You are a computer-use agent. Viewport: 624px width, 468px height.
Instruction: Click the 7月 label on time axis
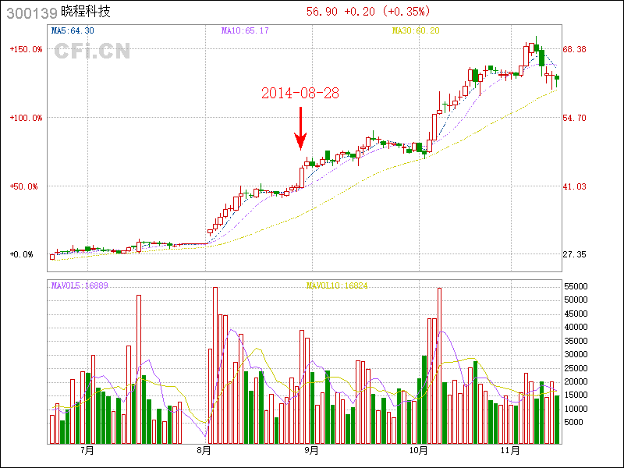[x=87, y=450]
